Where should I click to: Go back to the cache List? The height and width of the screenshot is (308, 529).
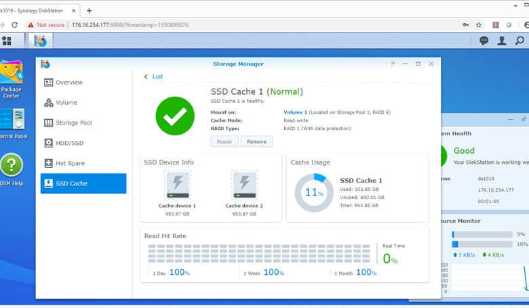153,76
